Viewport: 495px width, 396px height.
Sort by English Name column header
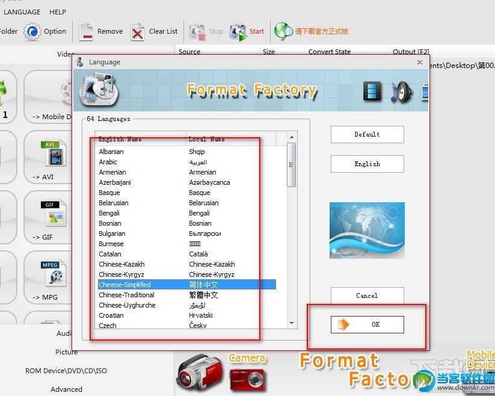click(x=141, y=139)
